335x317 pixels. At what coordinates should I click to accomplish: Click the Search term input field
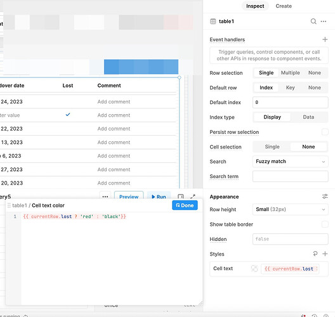291,176
